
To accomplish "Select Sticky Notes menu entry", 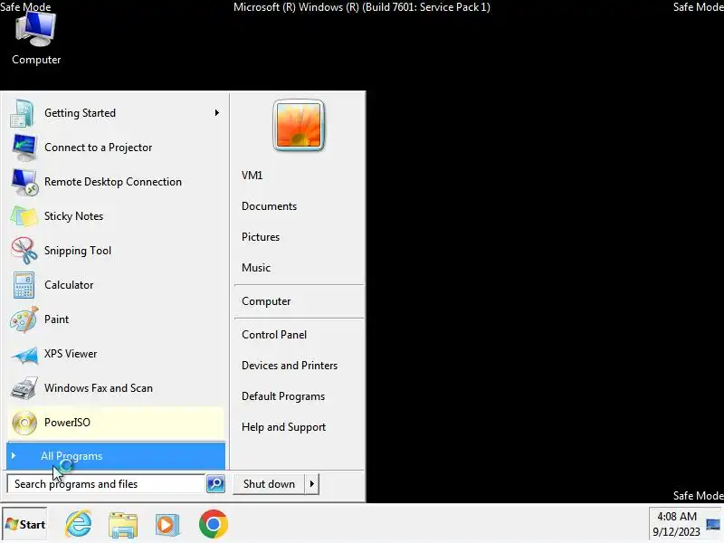I will pyautogui.click(x=115, y=216).
